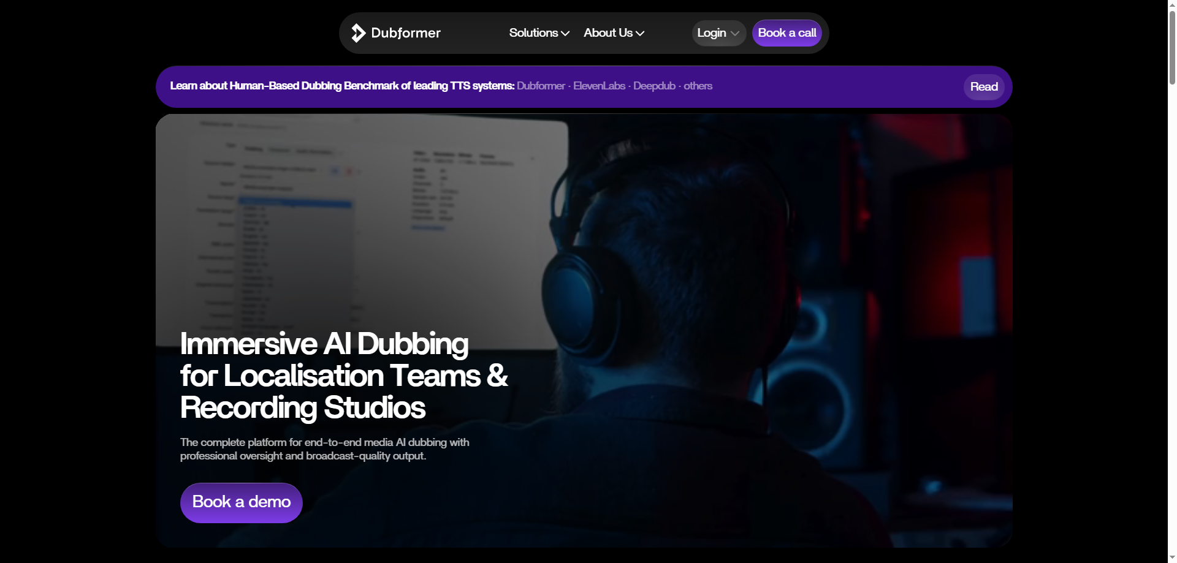Click Read in the purple banner
The image size is (1177, 563).
[x=983, y=87]
